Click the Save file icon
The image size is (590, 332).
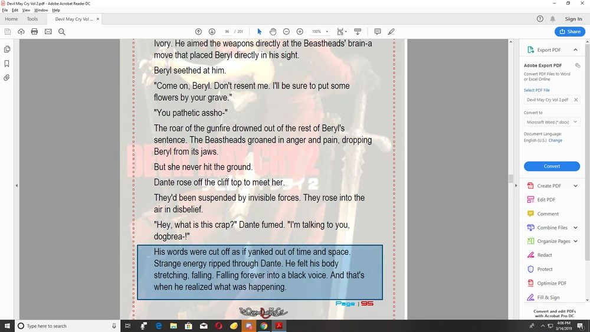point(8,32)
